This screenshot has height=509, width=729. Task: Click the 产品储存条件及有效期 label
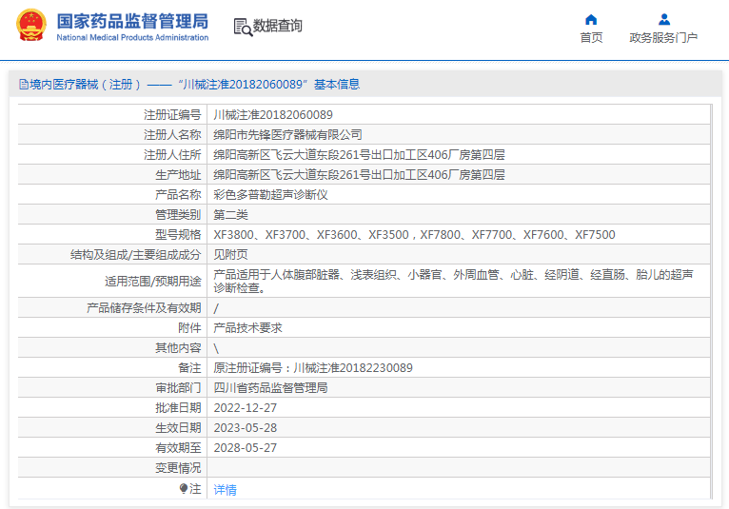point(144,307)
